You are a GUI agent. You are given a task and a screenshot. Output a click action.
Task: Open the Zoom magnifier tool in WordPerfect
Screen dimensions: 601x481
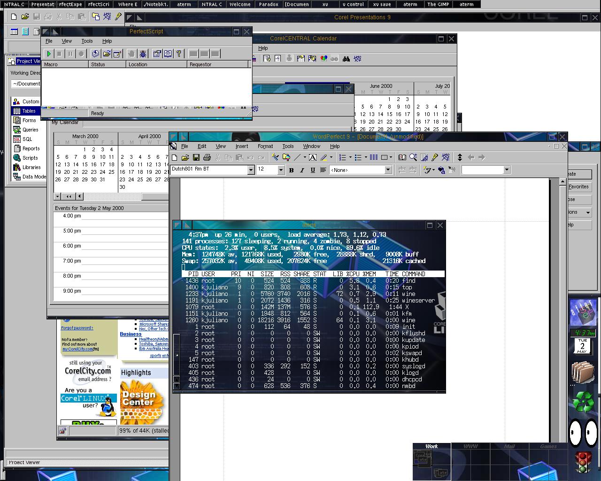(x=413, y=158)
